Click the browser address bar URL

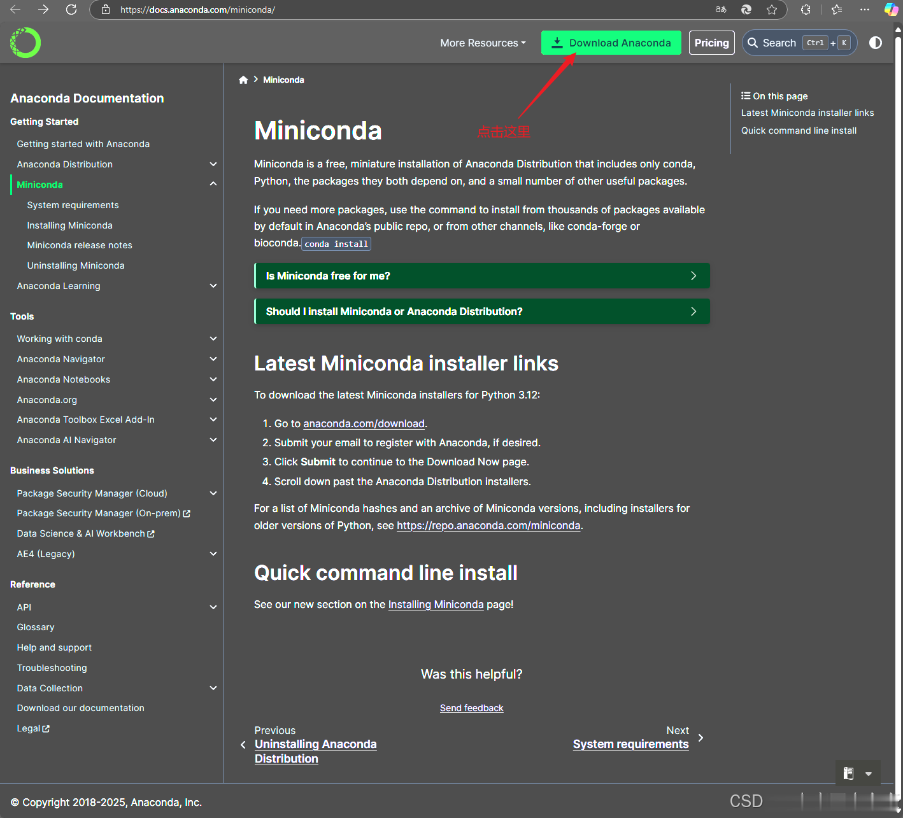coord(197,10)
